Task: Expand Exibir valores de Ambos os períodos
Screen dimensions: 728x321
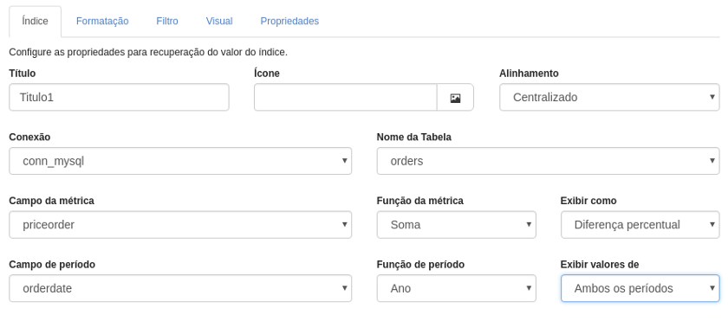Action: [640, 288]
